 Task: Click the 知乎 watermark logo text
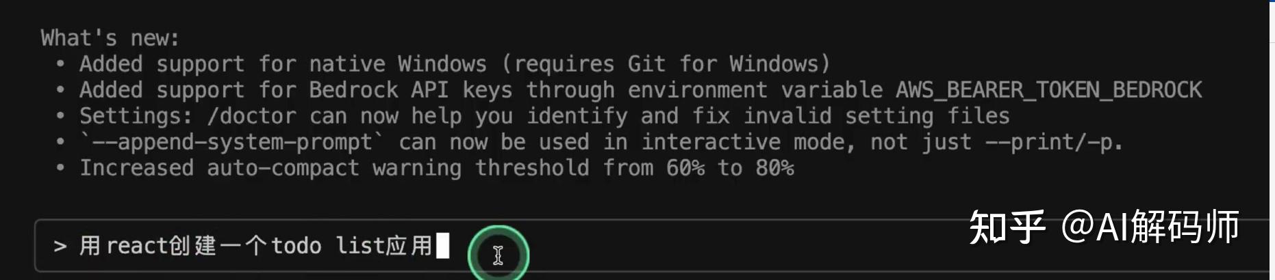pos(1007,227)
